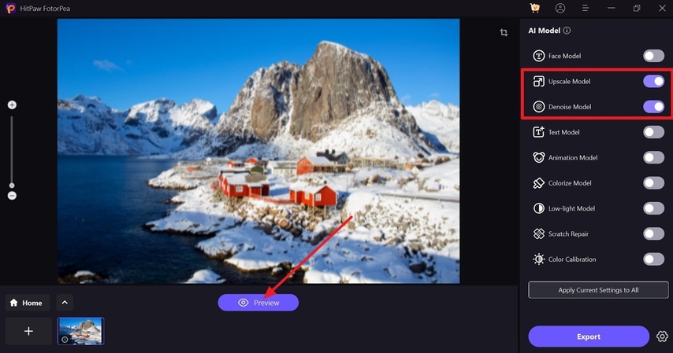
Task: Click the crop tool icon
Action: pos(504,32)
